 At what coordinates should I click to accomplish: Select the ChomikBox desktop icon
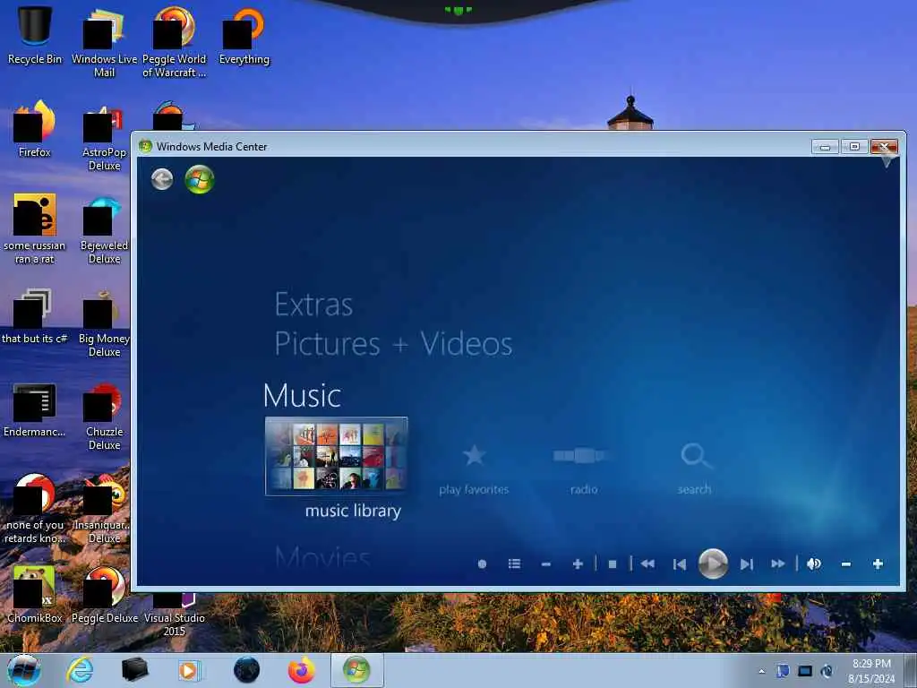35,596
